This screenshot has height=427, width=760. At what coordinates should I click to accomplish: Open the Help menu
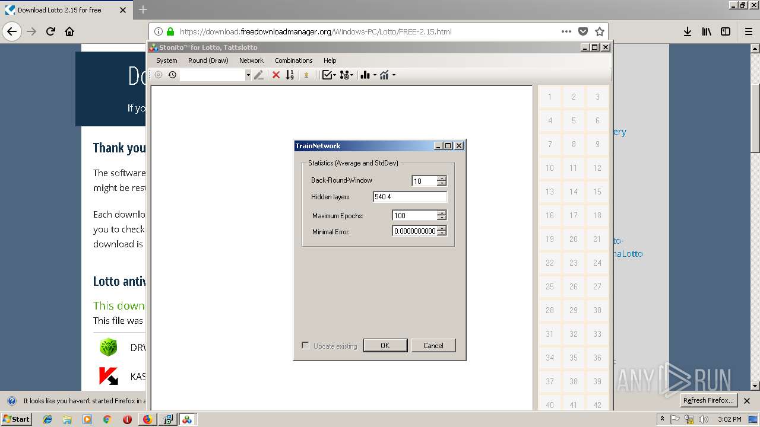[330, 60]
